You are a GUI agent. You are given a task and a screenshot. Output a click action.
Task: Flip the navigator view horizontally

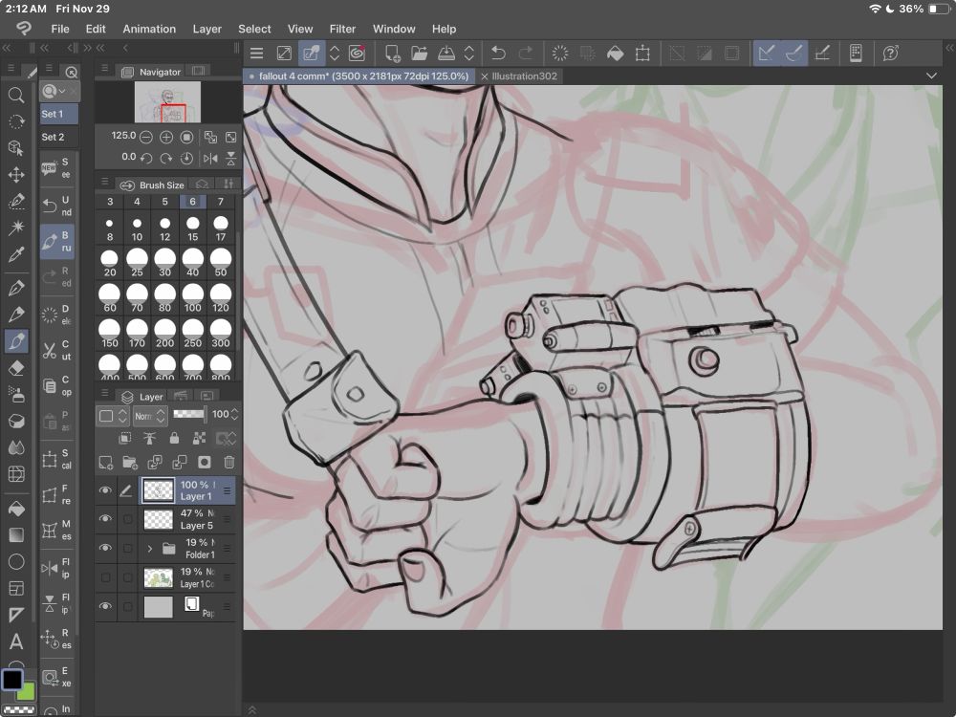[x=210, y=158]
